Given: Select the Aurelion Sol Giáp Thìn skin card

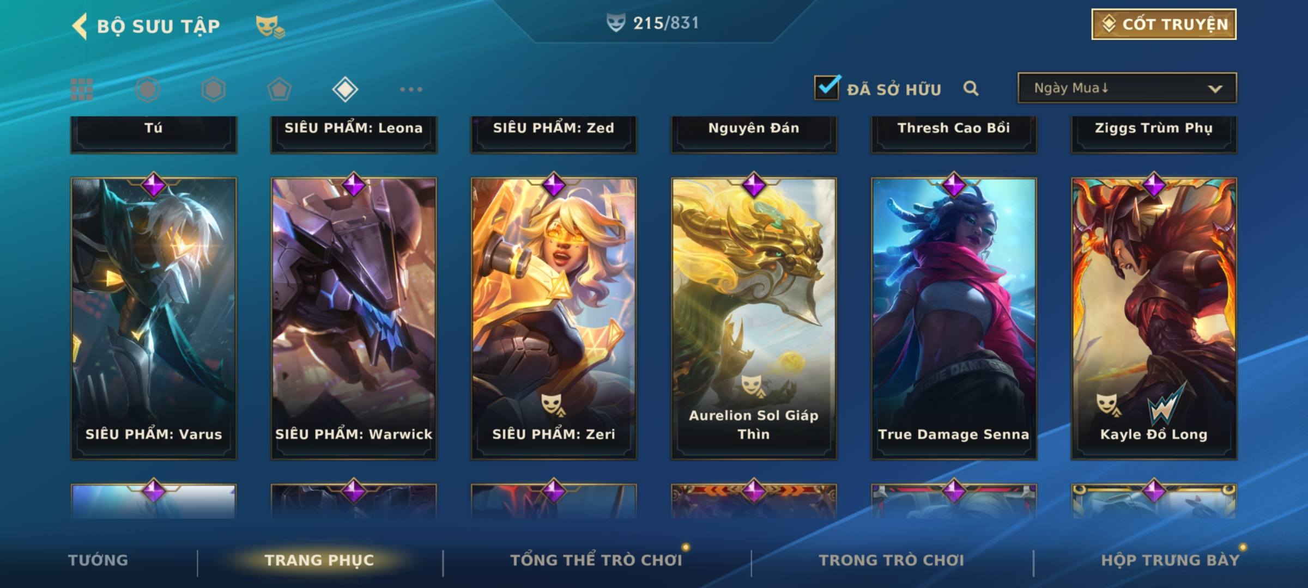Looking at the screenshot, I should coord(754,318).
